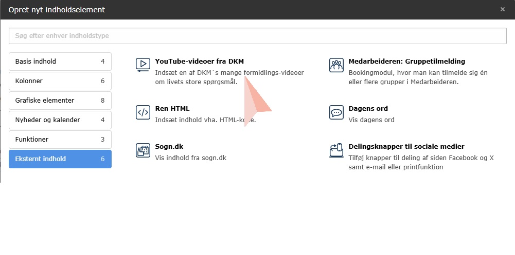Screen dimensions: 515x255
Task: Go to the Funktioner category tab
Action: pyautogui.click(x=60, y=140)
